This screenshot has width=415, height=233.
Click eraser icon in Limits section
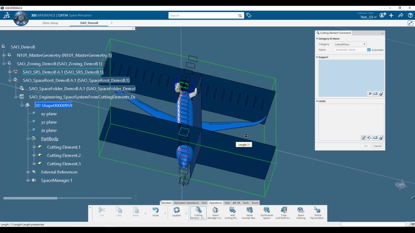381,138
